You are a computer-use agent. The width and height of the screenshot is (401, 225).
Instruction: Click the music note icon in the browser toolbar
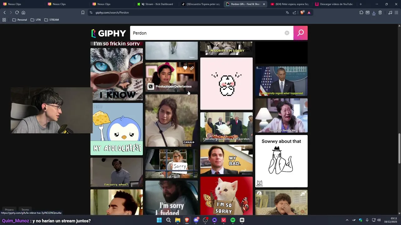(x=390, y=12)
